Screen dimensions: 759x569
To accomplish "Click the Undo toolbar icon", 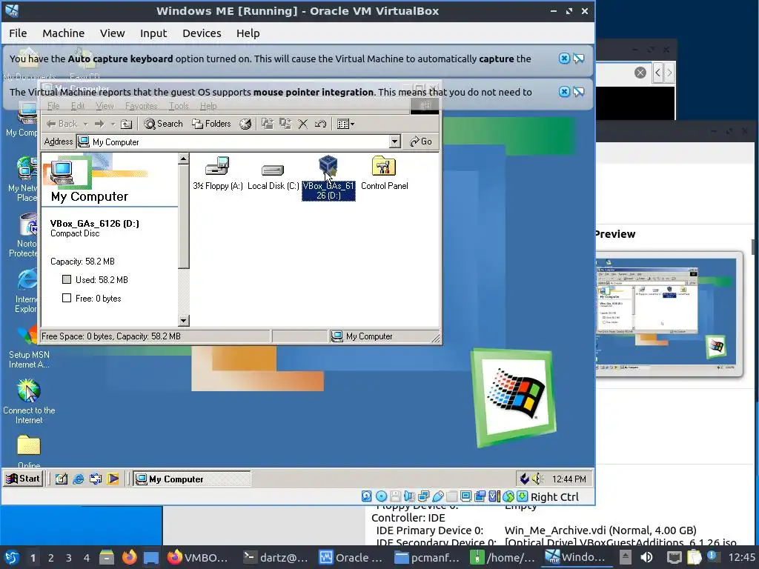I will 320,124.
